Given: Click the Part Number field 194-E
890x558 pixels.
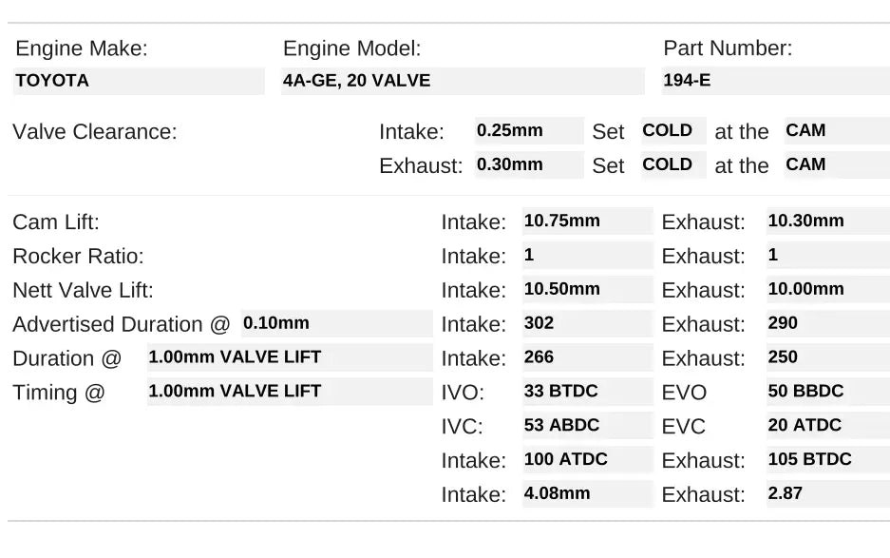Looking at the screenshot, I should [775, 81].
